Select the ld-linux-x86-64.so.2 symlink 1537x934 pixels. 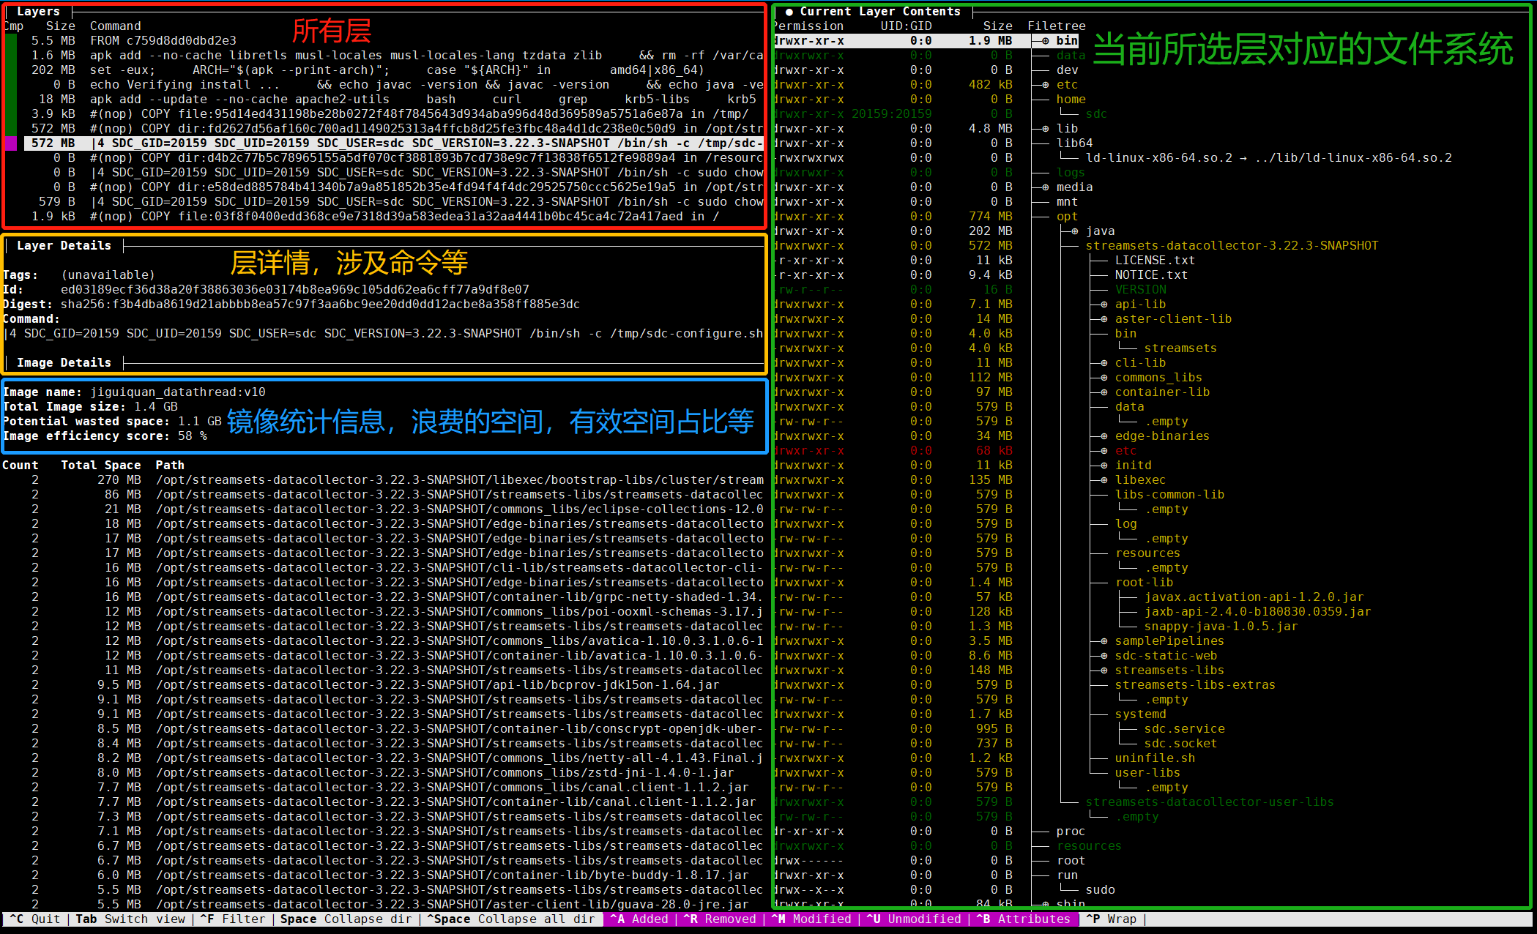[x=1268, y=158]
